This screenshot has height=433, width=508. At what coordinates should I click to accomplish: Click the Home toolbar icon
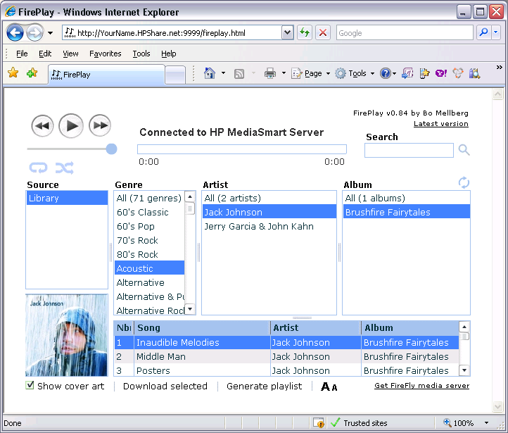[x=210, y=73]
